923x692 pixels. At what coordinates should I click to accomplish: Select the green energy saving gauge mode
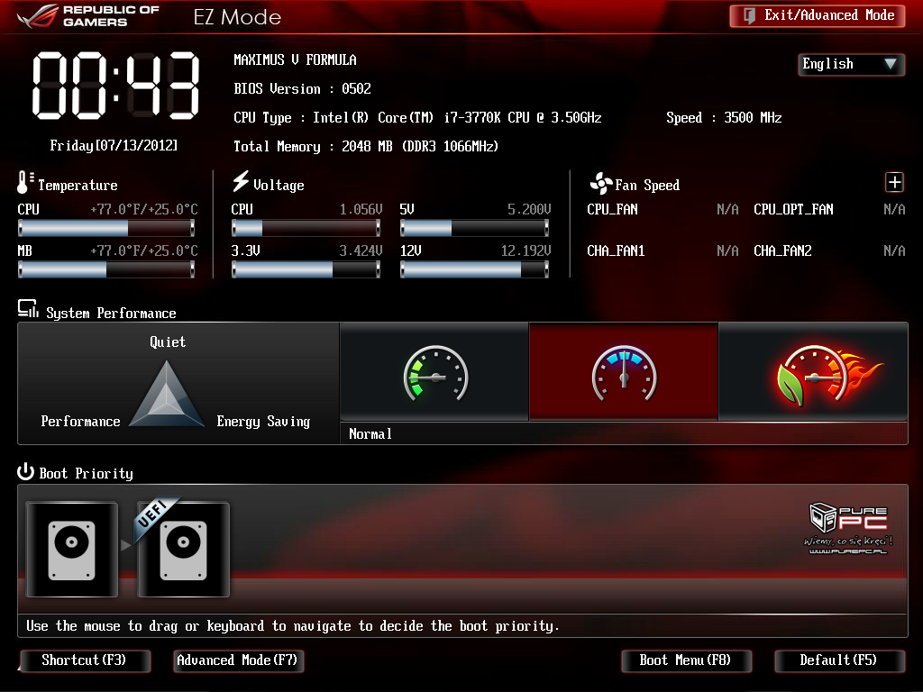click(434, 372)
